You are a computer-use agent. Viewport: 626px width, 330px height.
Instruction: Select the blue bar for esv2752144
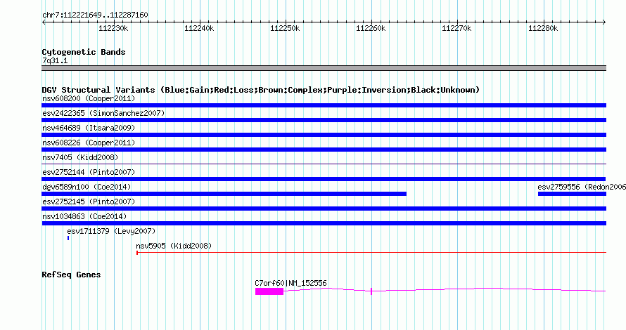coord(324,179)
